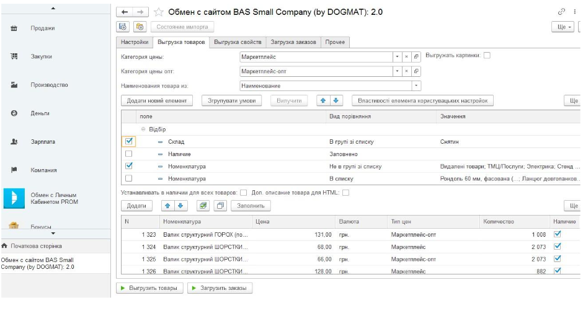Click the back navigation arrow
The width and height of the screenshot is (583, 311).
point(125,12)
